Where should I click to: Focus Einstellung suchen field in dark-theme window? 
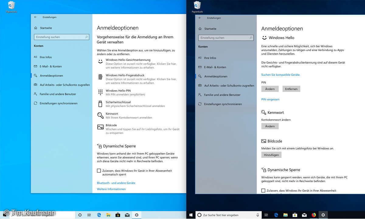226,38
